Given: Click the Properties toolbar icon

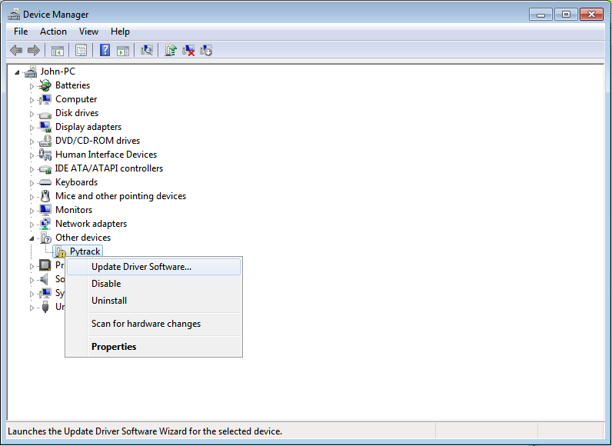Looking at the screenshot, I should pos(81,51).
